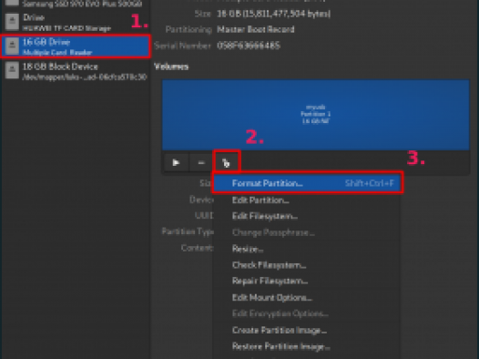
Task: Select the 18 GB Block Device entry
Action: coord(76,71)
